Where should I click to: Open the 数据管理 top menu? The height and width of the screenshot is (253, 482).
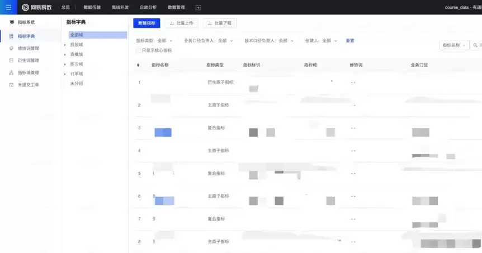tap(176, 7)
